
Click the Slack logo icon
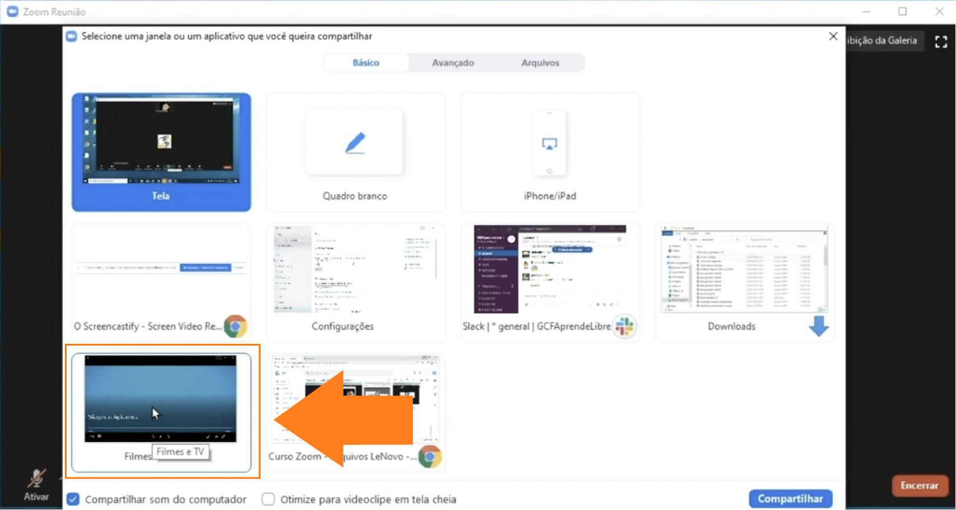pos(624,327)
